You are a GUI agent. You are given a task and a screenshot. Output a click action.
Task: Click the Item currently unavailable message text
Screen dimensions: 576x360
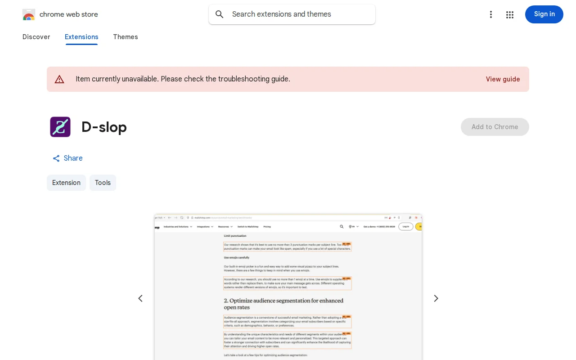pyautogui.click(x=183, y=79)
